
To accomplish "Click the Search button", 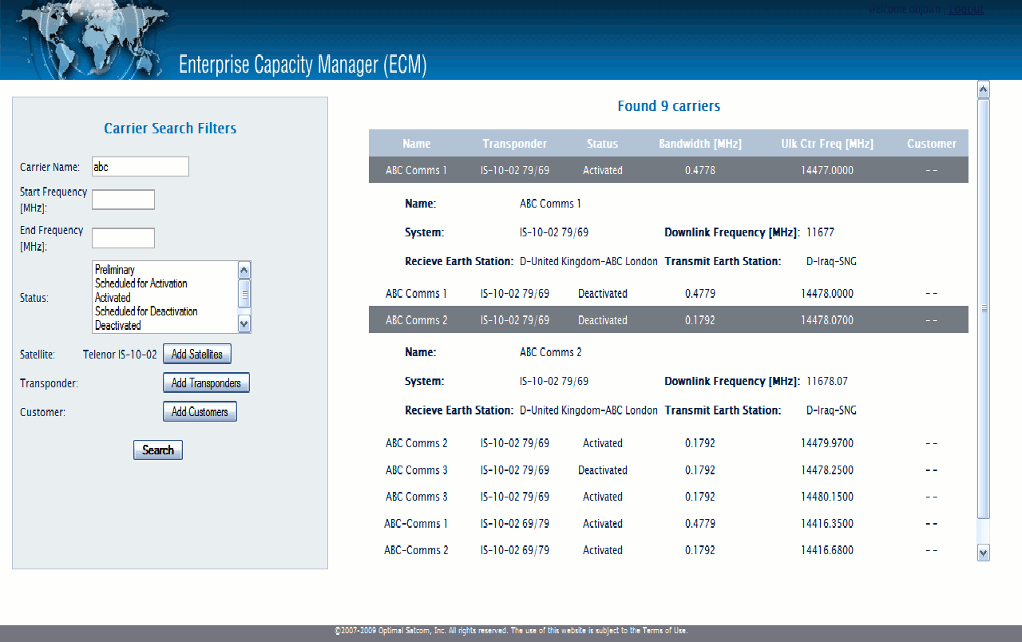I will [x=157, y=450].
